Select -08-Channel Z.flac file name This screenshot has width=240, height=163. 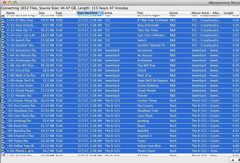20,136
